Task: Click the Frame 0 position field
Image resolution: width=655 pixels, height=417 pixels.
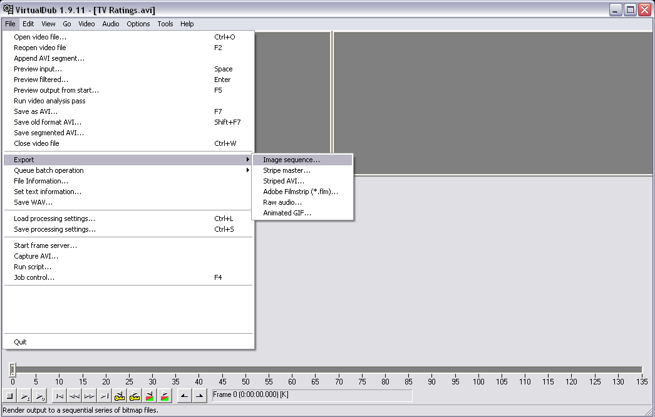Action: (312, 395)
